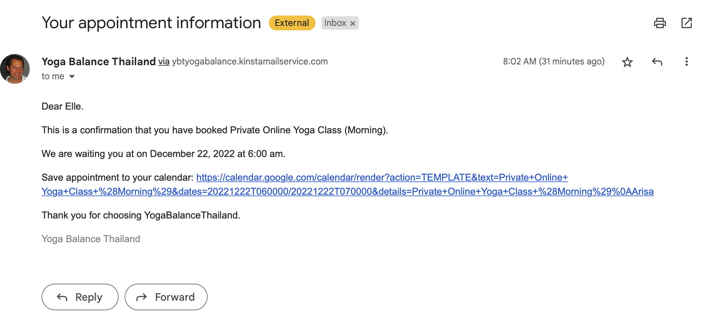Click the Inbox label tag
The height and width of the screenshot is (334, 703).
click(335, 23)
